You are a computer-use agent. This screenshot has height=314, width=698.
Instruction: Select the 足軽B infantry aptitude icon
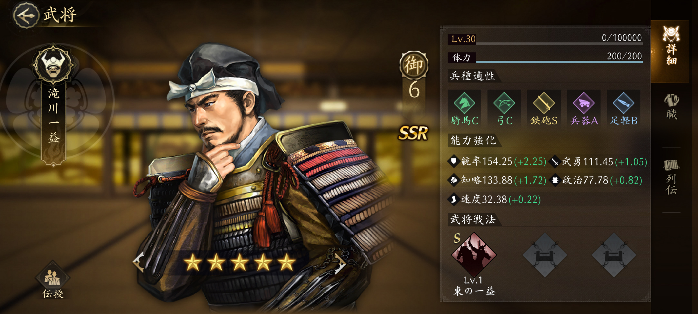point(624,108)
